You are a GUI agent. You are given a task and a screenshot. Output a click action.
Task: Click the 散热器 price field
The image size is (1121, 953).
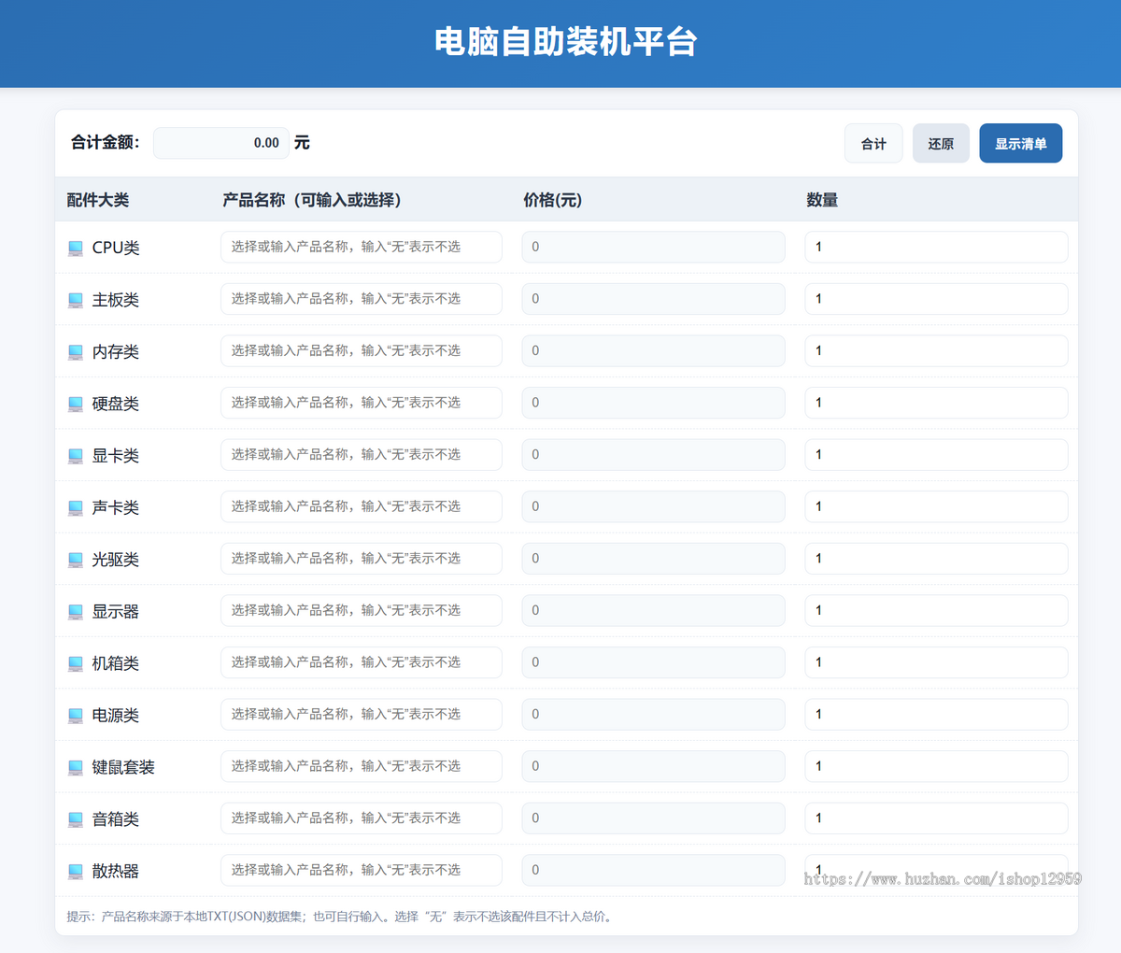[x=653, y=870]
